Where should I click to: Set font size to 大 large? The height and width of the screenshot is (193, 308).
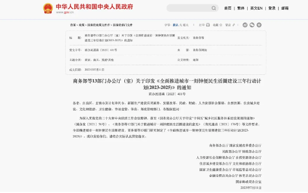coord(181,25)
